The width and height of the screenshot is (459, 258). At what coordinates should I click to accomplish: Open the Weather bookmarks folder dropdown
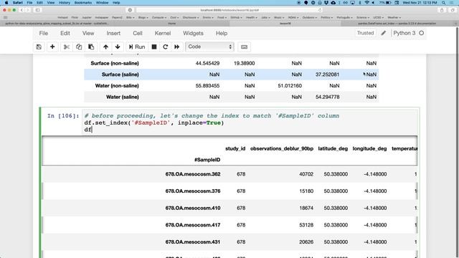394,17
